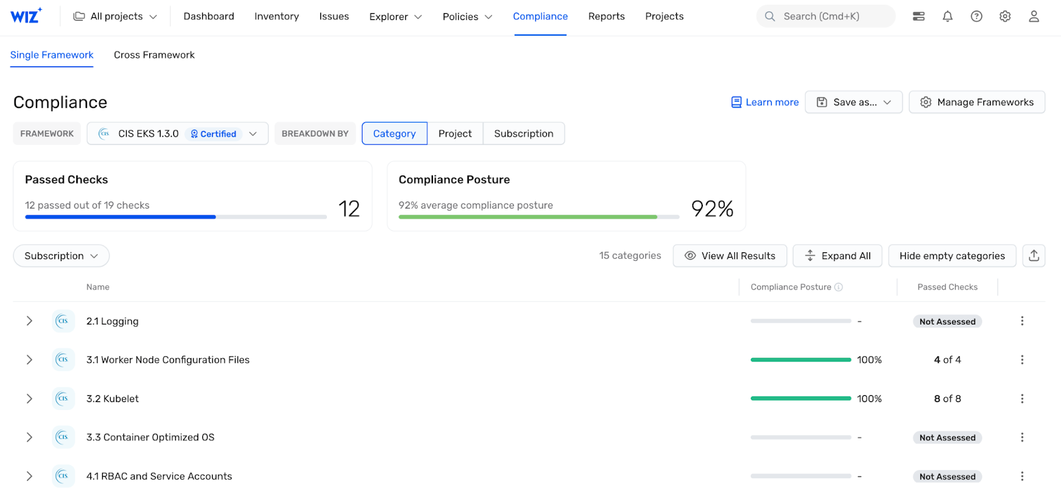This screenshot has height=498, width=1061.
Task: Click the CIS icon beside 3.2 Kubelet
Action: [x=63, y=399]
